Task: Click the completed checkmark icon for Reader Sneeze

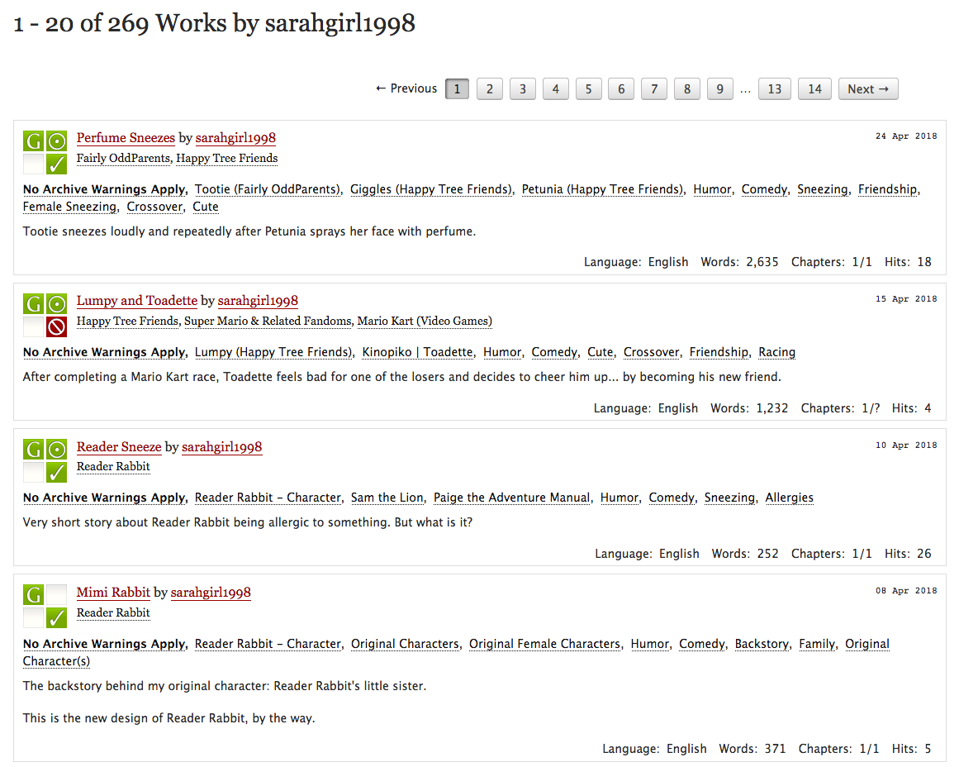Action: point(57,473)
